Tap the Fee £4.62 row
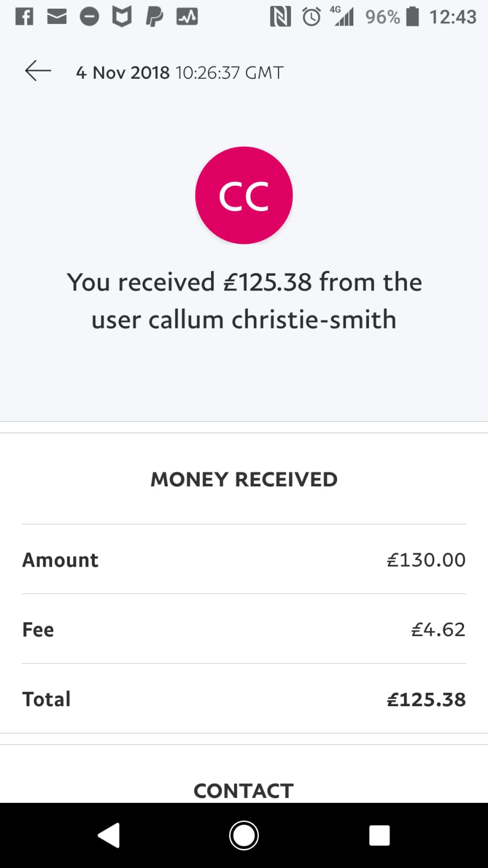The width and height of the screenshot is (488, 868). 244,629
